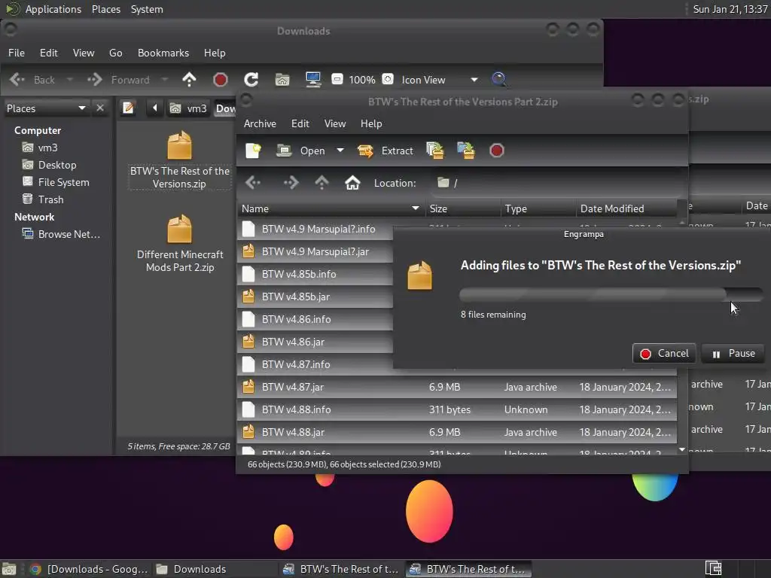Viewport: 771px width, 578px height.
Task: Cancel the adding files operation
Action: tap(664, 354)
